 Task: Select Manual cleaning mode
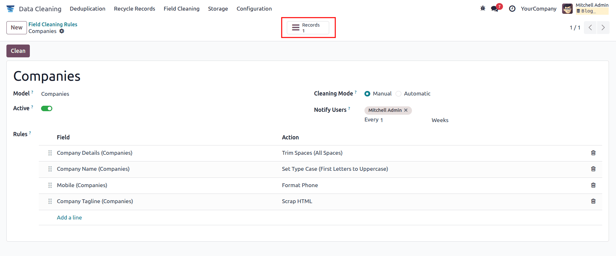pos(367,94)
